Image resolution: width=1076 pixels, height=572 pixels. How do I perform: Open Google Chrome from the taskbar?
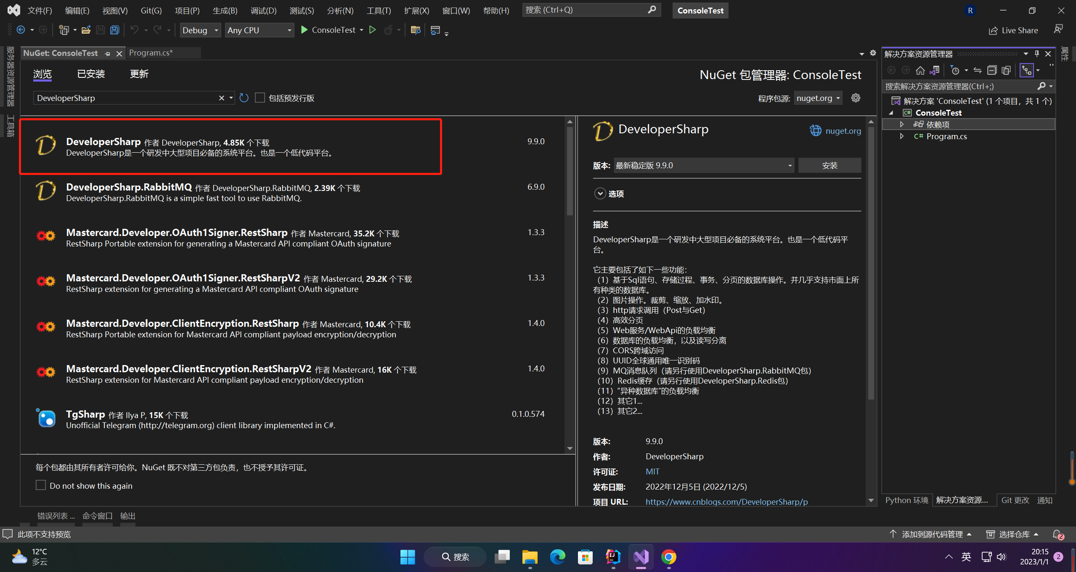[669, 557]
